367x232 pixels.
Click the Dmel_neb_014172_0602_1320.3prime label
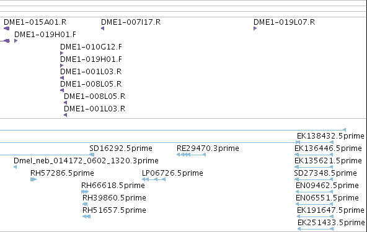(x=86, y=161)
